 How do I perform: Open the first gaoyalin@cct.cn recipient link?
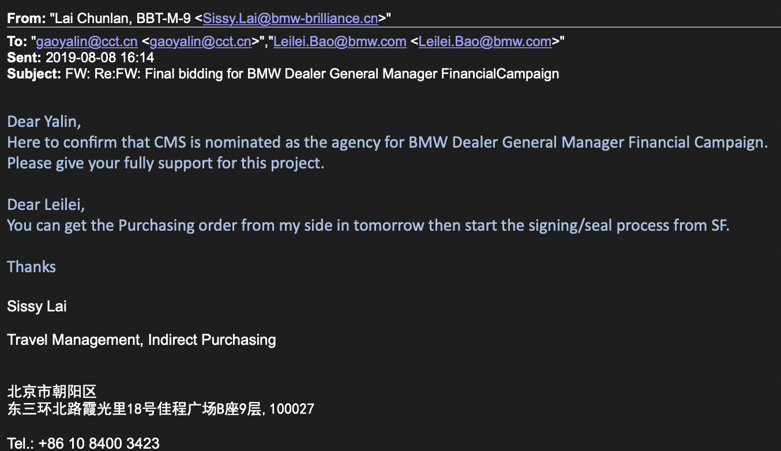[87, 42]
